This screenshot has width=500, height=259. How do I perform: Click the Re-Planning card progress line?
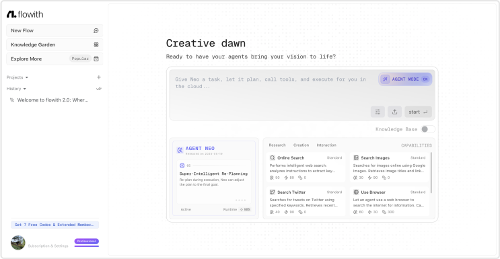[219, 165]
